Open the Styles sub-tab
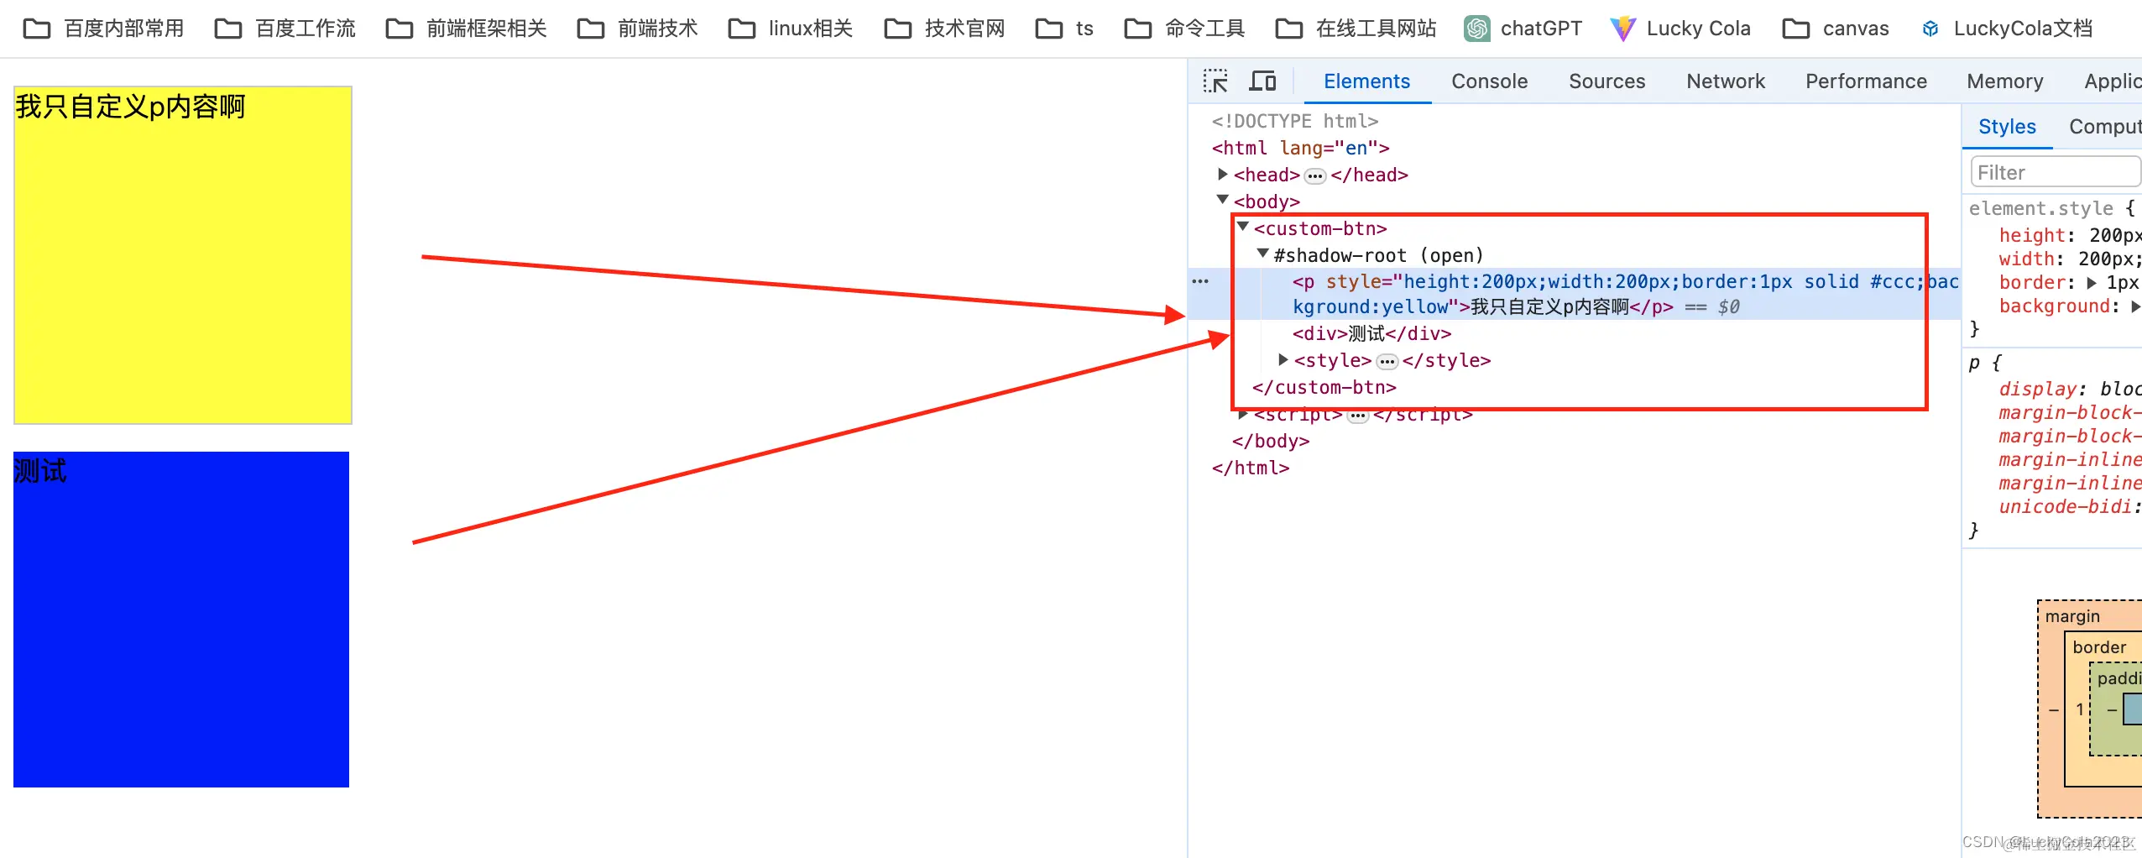The image size is (2142, 858). [x=2007, y=127]
